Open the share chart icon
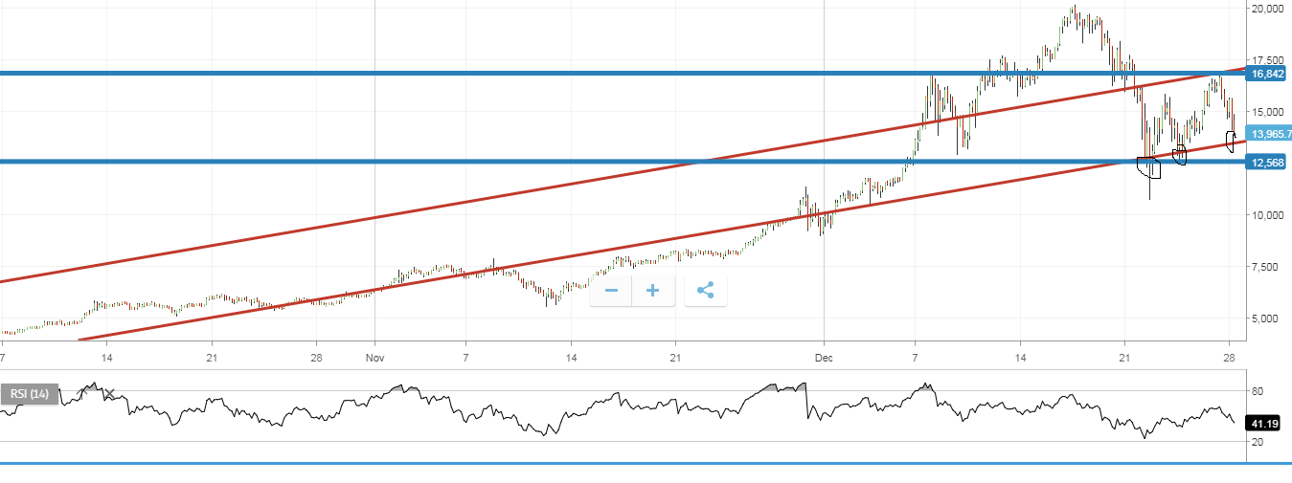The width and height of the screenshot is (1292, 483). pyautogui.click(x=706, y=291)
